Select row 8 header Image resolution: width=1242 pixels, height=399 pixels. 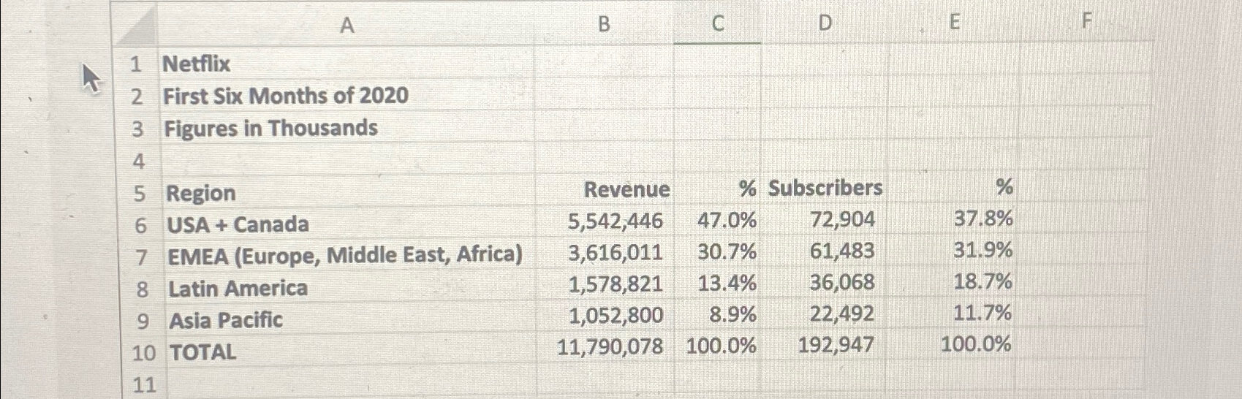click(x=143, y=289)
